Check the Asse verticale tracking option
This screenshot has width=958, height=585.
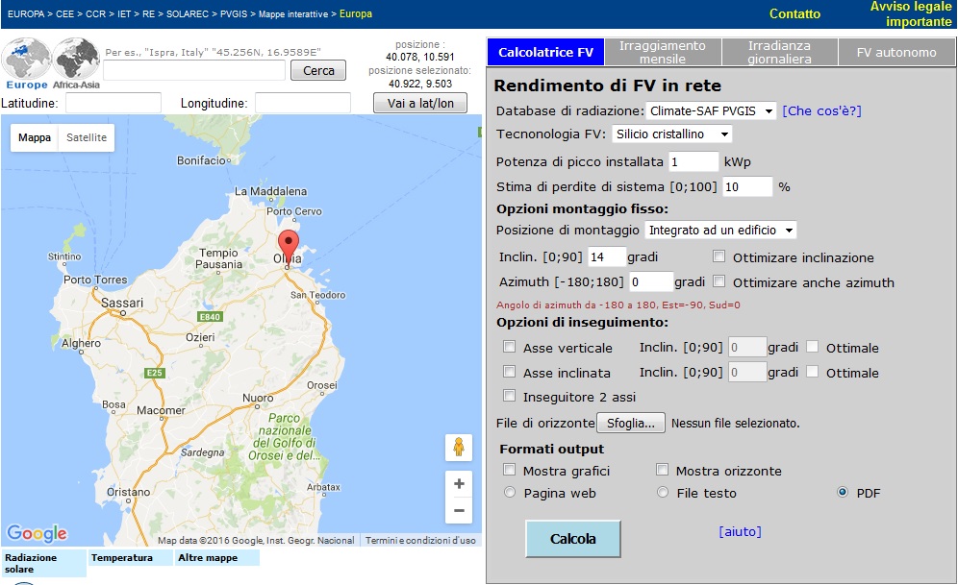510,348
